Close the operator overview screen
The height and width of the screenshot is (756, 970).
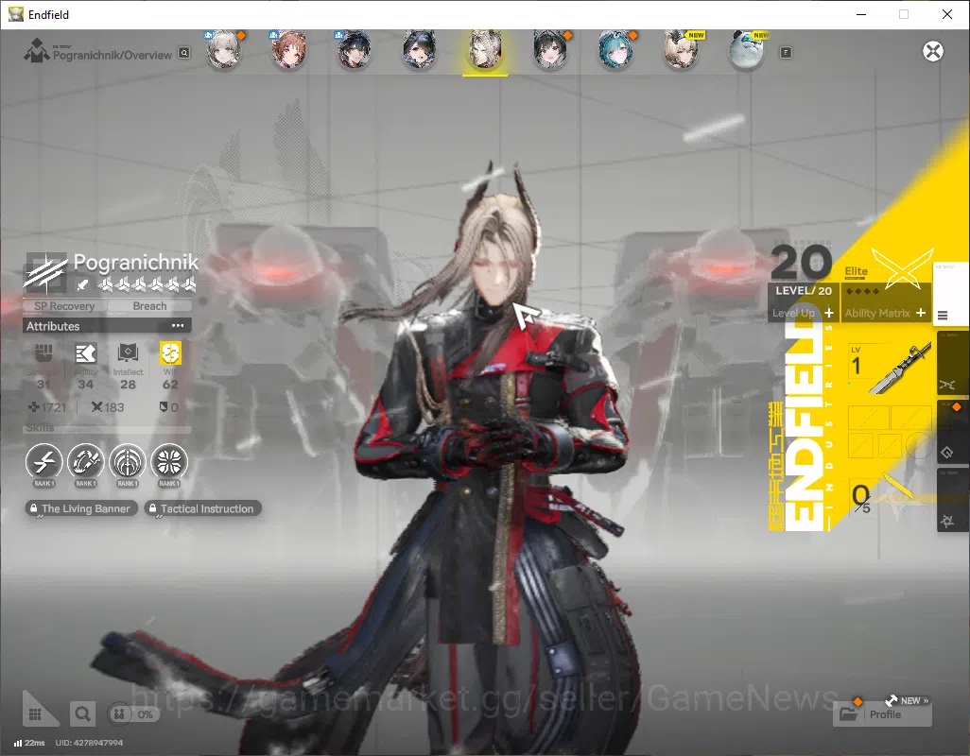pyautogui.click(x=933, y=51)
